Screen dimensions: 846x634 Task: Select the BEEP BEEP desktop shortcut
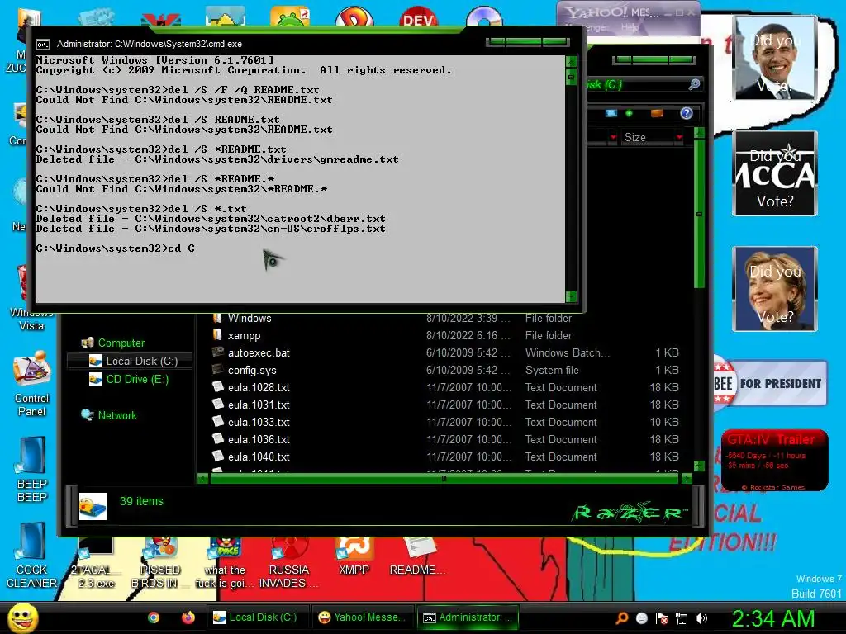click(32, 469)
